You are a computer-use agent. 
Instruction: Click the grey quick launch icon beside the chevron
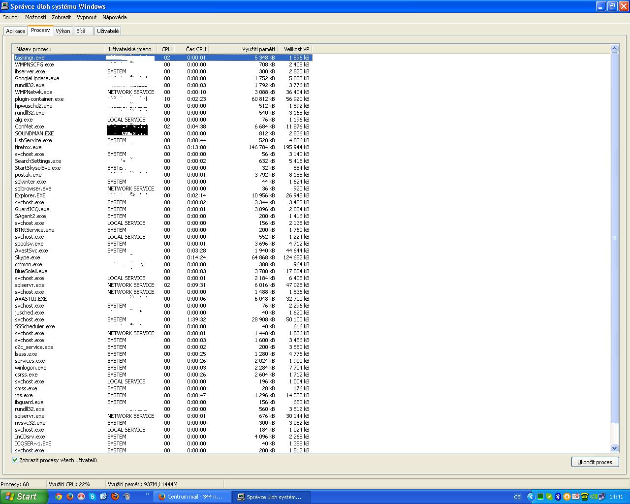(x=126, y=497)
